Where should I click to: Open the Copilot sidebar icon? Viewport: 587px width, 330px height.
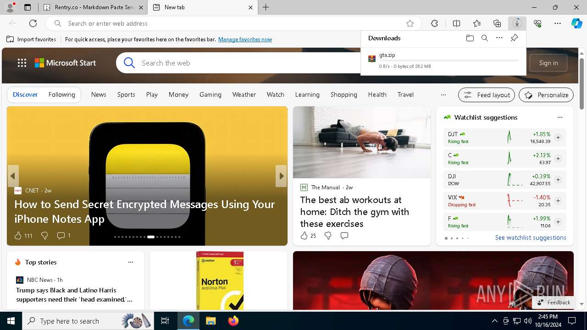pyautogui.click(x=576, y=23)
